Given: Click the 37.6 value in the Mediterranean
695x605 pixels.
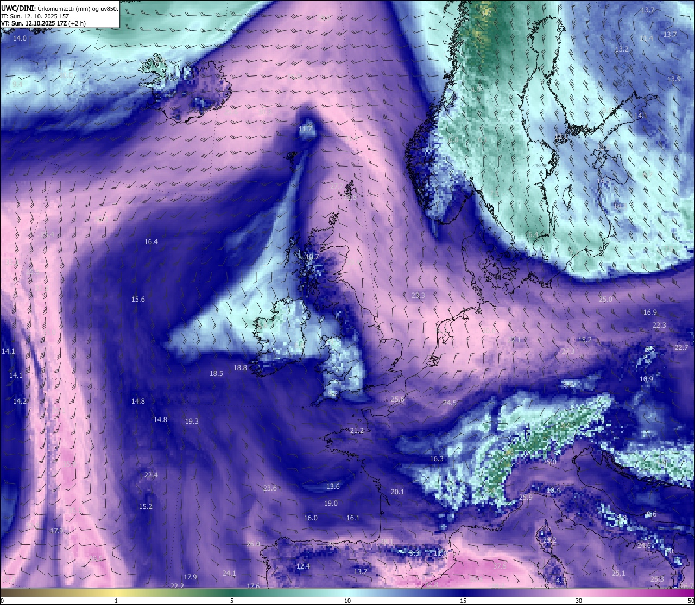Looking at the screenshot, I should (x=500, y=566).
